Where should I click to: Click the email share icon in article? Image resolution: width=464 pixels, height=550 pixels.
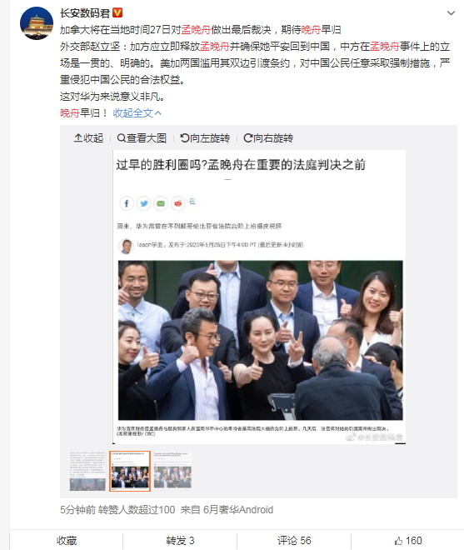click(x=161, y=203)
